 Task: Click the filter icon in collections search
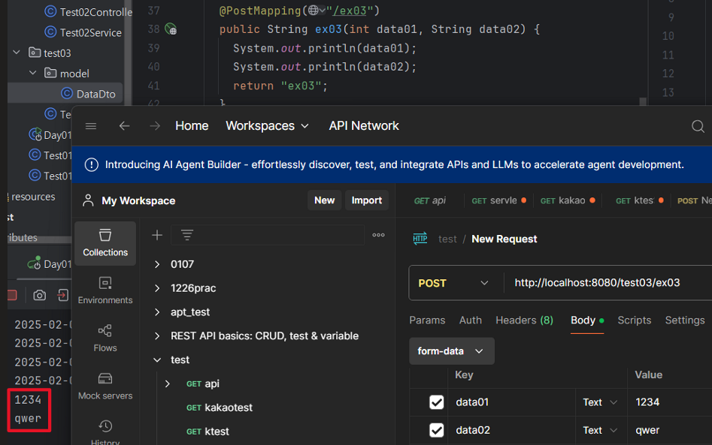click(x=187, y=235)
